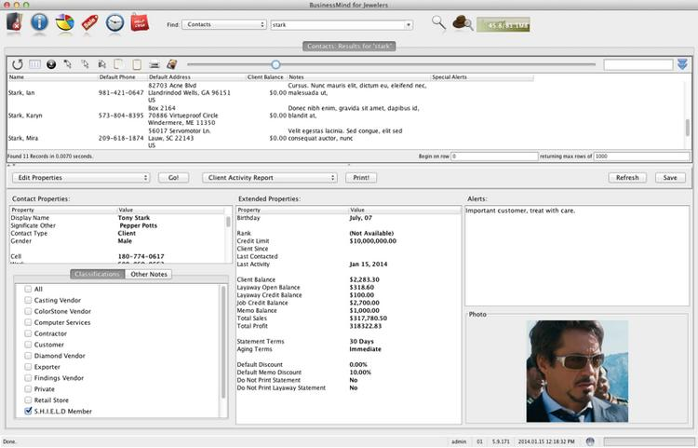Click the circular refresh arrow in results toolbar
The width and height of the screenshot is (698, 448).
coord(18,64)
